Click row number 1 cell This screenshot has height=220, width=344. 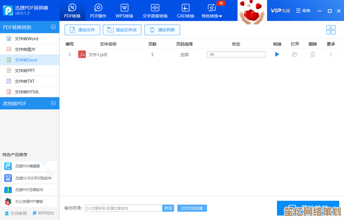coord(70,55)
